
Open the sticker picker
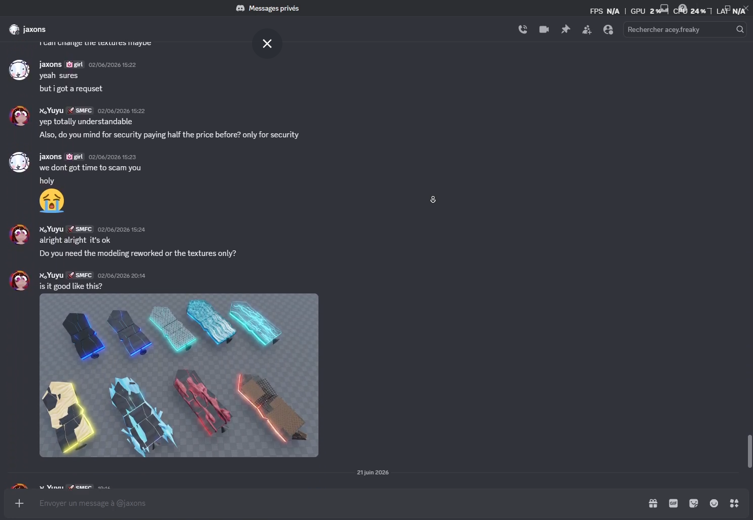click(x=694, y=503)
